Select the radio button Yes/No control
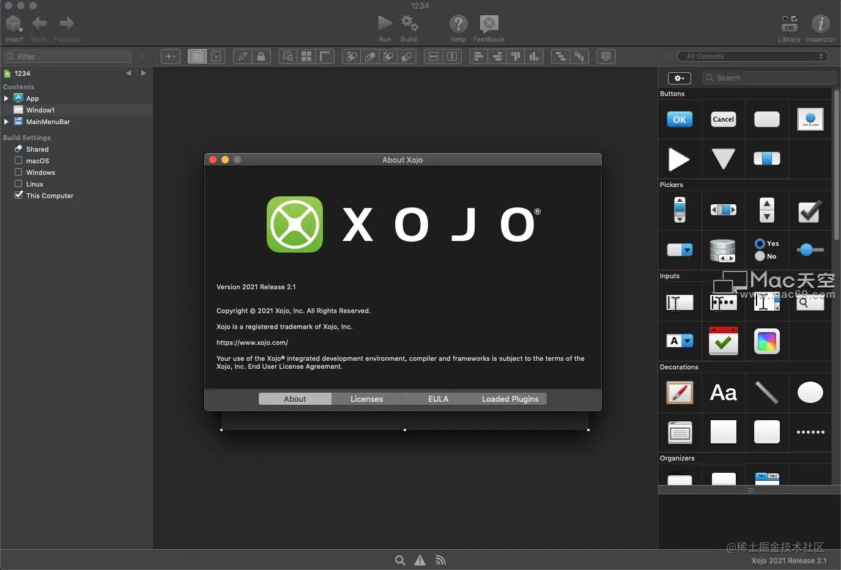The height and width of the screenshot is (570, 841). point(766,250)
